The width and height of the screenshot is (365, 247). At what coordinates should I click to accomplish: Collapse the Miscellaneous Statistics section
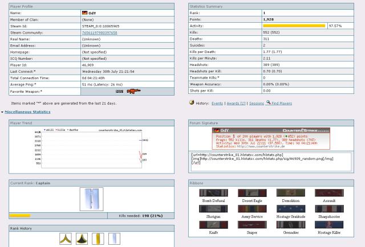pos(29,112)
